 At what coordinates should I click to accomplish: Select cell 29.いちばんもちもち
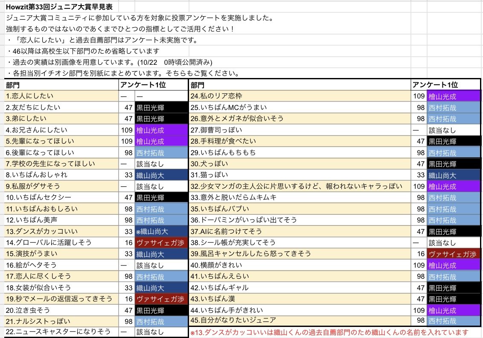(x=300, y=153)
